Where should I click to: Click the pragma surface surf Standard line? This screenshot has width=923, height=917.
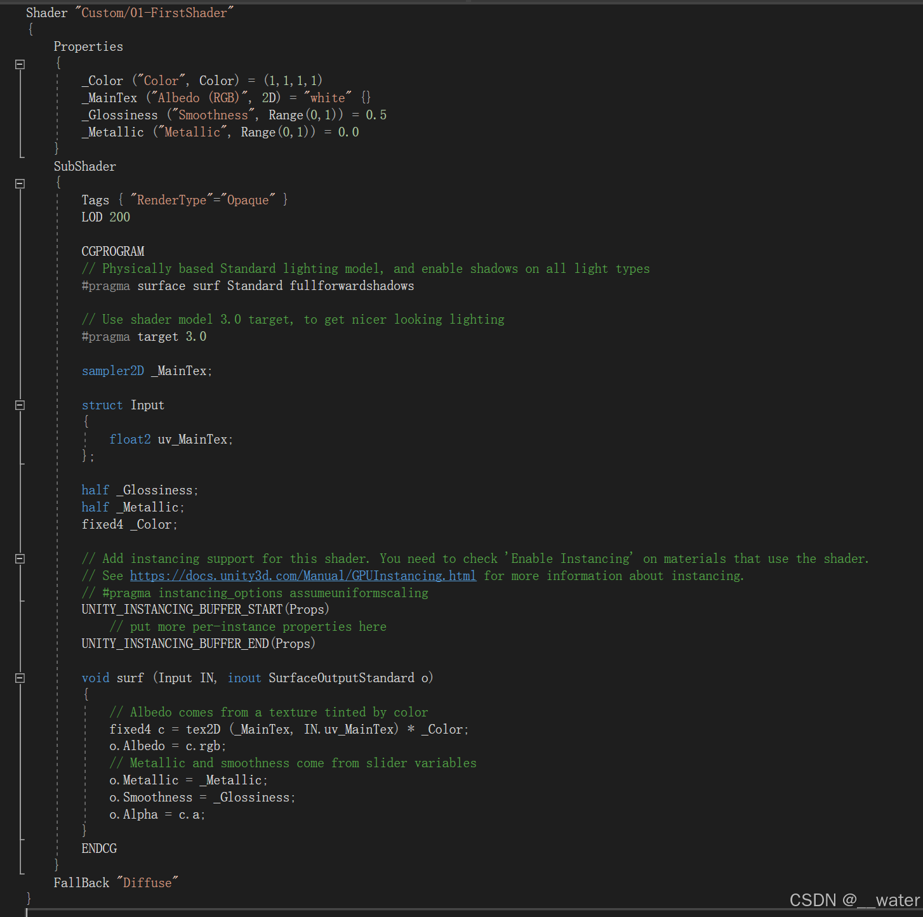pos(248,286)
